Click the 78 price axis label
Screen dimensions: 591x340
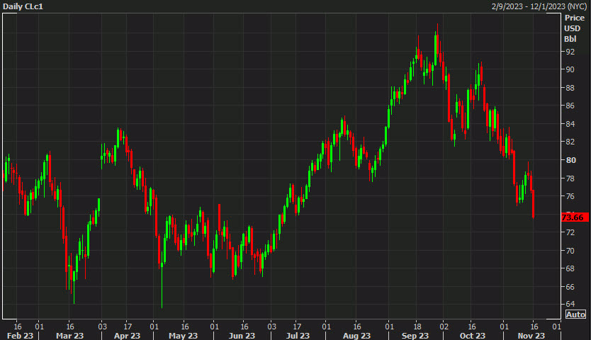coord(570,178)
